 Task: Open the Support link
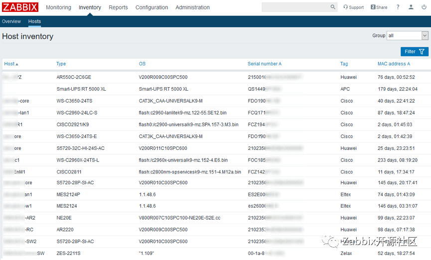tap(353, 7)
